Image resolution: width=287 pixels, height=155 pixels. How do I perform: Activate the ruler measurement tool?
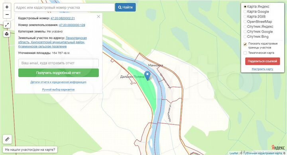pyautogui.click(x=7, y=139)
